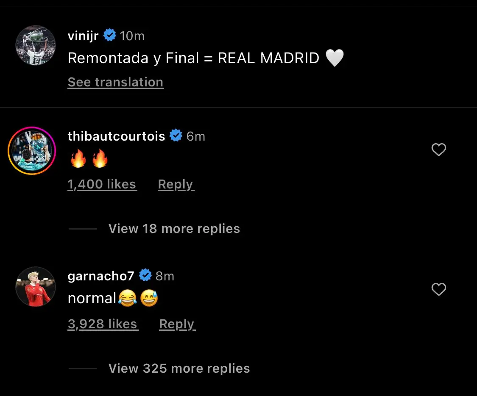Click the fire emoji in thibautcourtois's comment
Image resolution: width=477 pixels, height=396 pixels.
point(78,158)
